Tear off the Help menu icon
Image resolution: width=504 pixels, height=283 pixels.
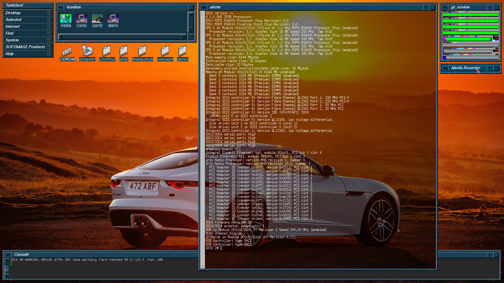tap(49, 54)
